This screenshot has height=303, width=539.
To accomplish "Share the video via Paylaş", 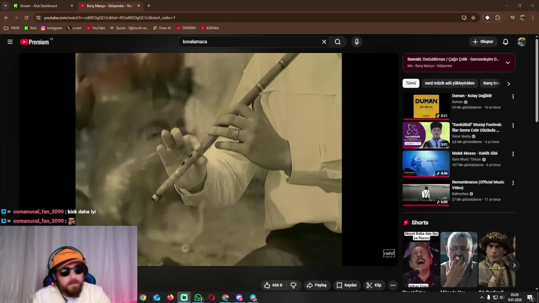I will (317, 285).
